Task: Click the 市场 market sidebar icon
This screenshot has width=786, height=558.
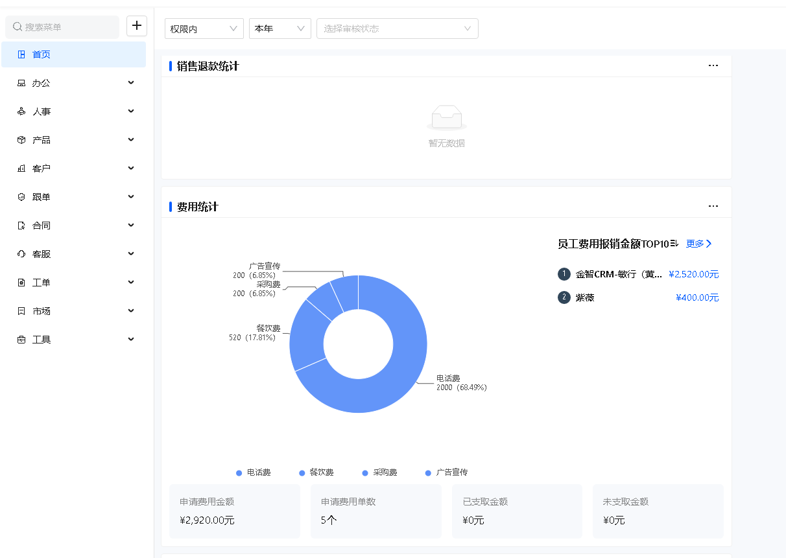Action: [21, 311]
